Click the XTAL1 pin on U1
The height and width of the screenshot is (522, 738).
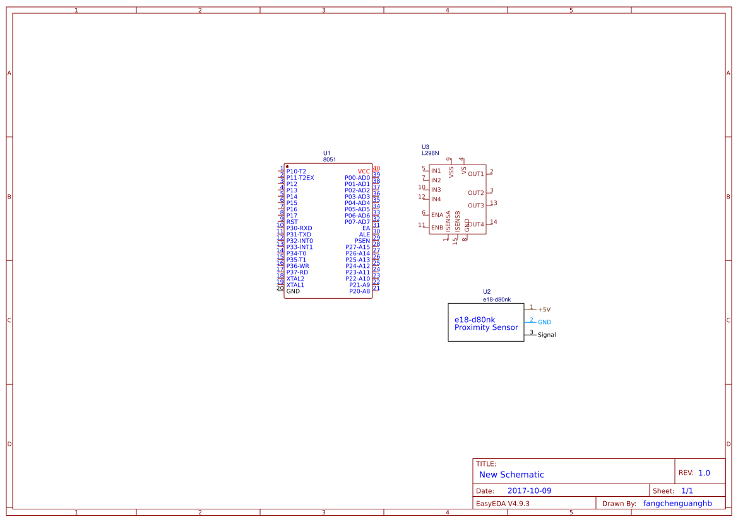(295, 284)
